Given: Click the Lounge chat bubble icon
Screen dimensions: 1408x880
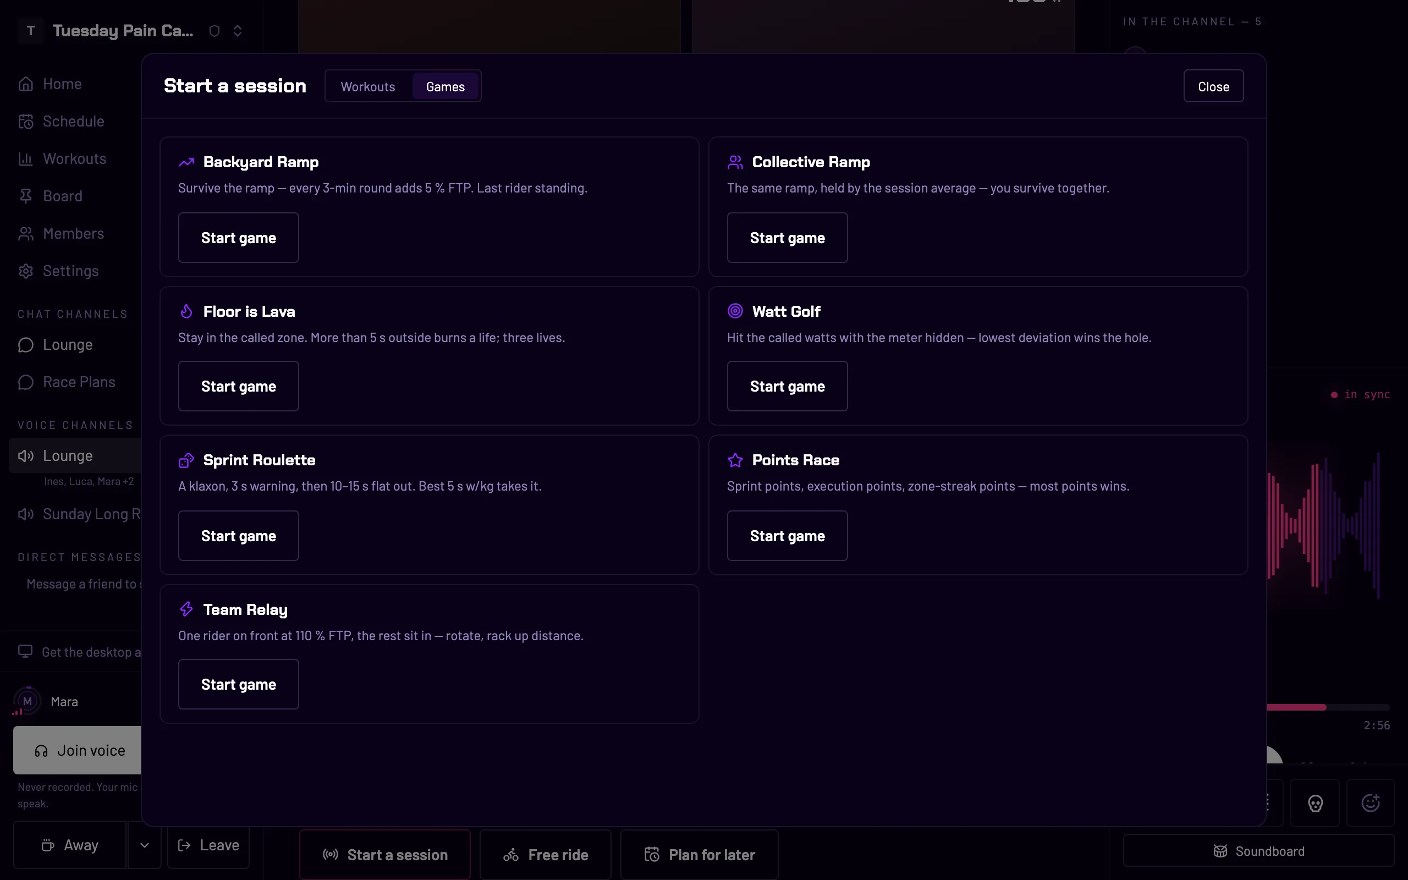Looking at the screenshot, I should 26,344.
